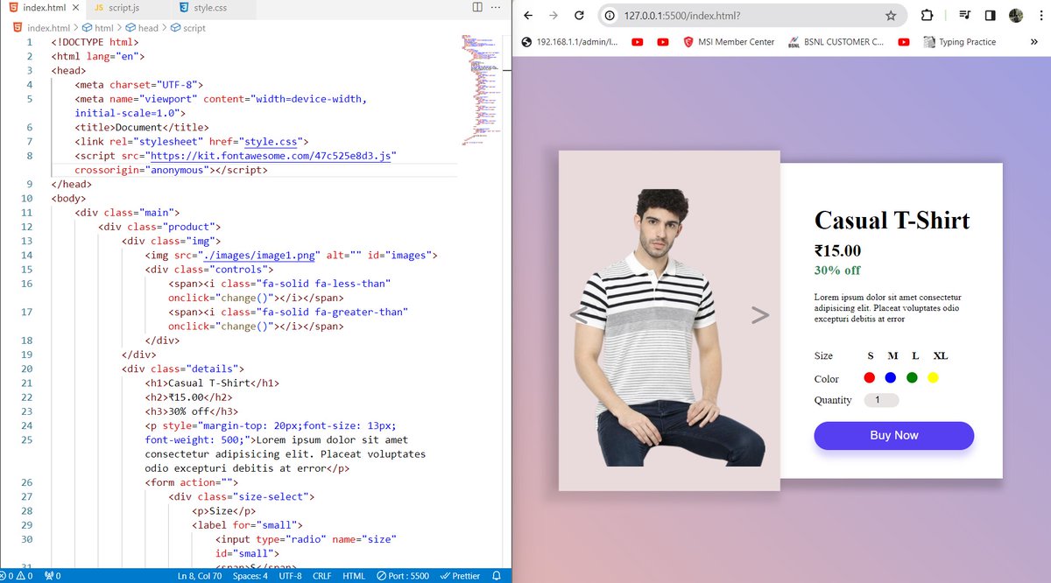
Task: Click the index.html breadcrumb
Action: [40, 28]
